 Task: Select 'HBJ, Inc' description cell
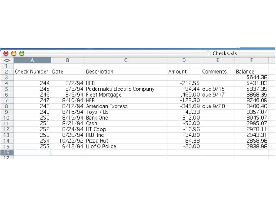(x=126, y=135)
